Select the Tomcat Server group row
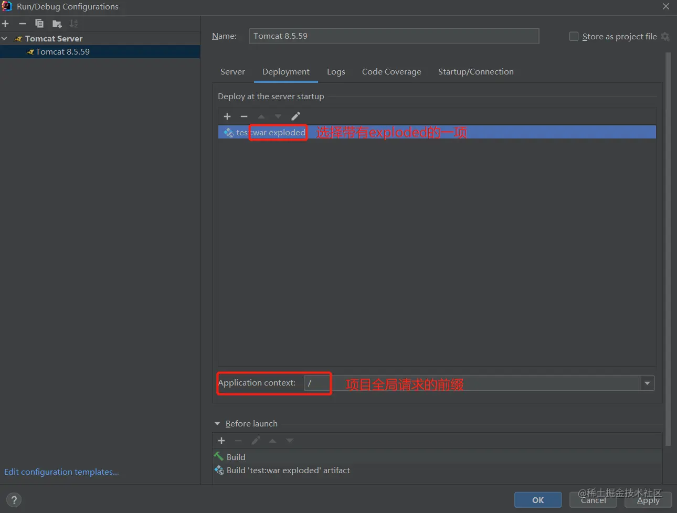This screenshot has width=677, height=513. point(100,38)
